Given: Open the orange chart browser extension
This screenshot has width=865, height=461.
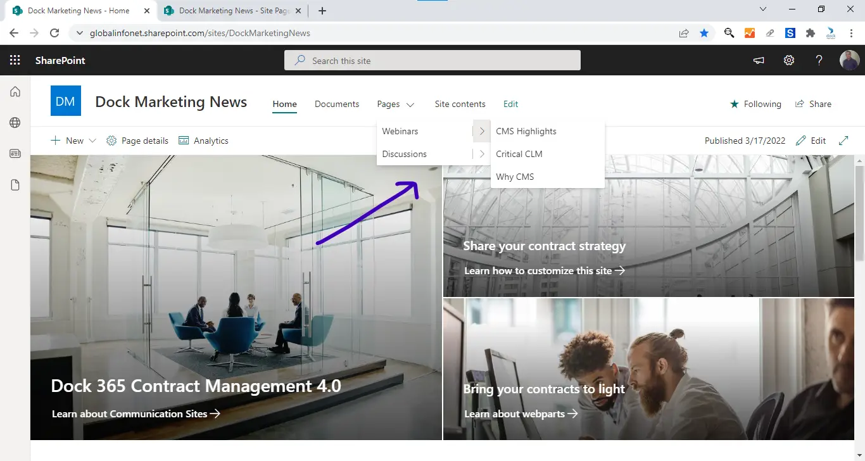Looking at the screenshot, I should [750, 33].
